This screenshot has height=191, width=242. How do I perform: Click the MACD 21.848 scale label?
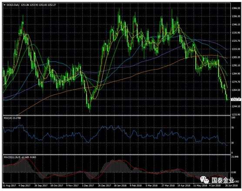(x=235, y=157)
